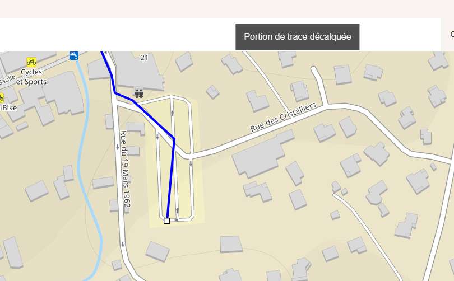Click the downward arrow on the parking lane below Rue des Cristalliers junction
This screenshot has height=281, width=454.
coord(191,164)
